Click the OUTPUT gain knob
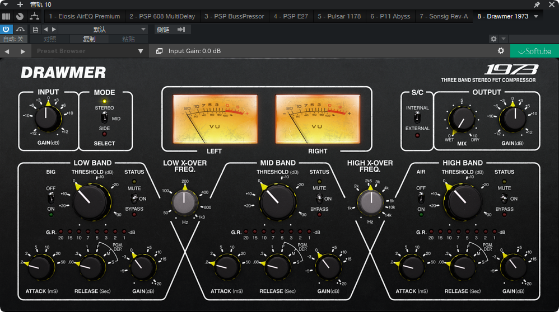559x312 pixels. click(513, 118)
